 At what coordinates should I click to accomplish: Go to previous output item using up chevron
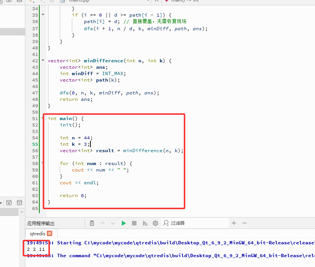[x=102, y=223]
